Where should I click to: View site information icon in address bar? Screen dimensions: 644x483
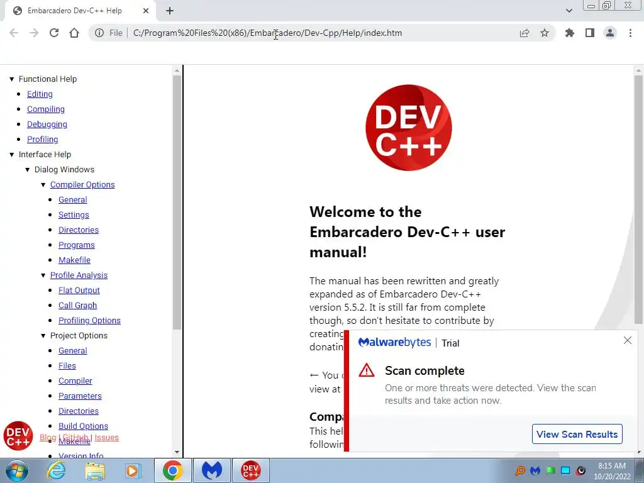click(x=99, y=33)
